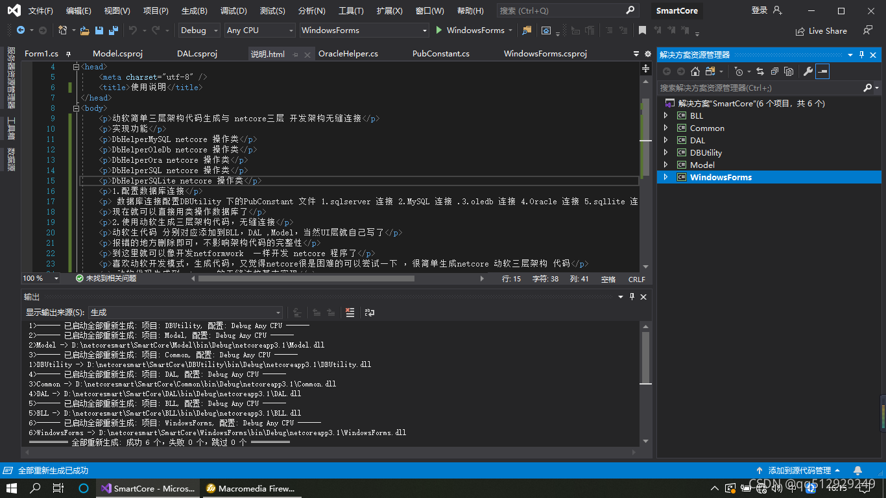Pin the Output panel with pushpin icon

tap(632, 296)
